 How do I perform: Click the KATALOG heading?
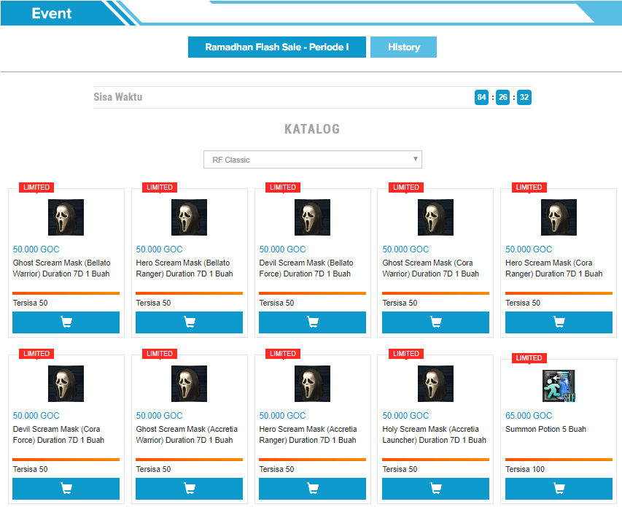[x=312, y=129]
